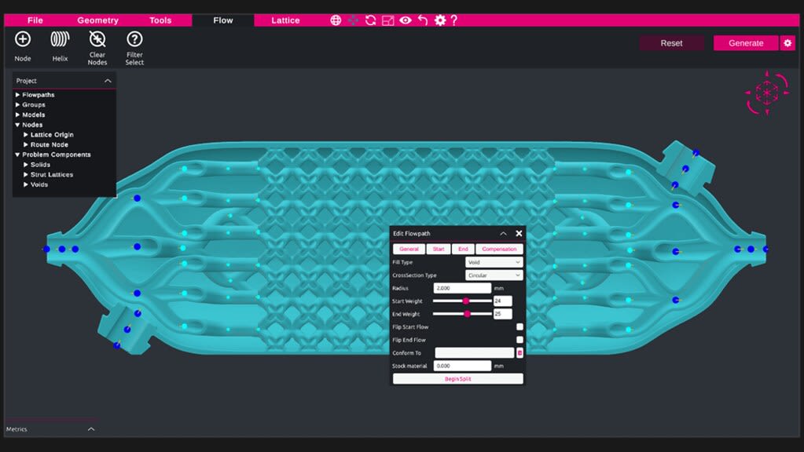
Task: Open help with question mark icon
Action: pos(454,20)
